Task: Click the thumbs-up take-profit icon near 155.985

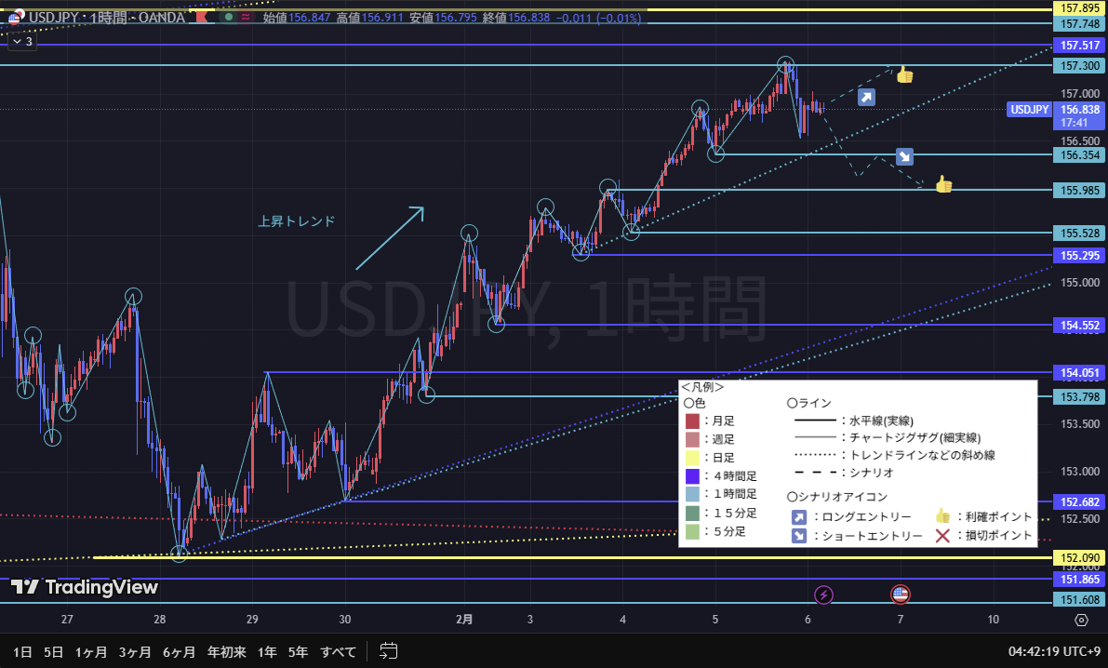Action: coord(943,184)
